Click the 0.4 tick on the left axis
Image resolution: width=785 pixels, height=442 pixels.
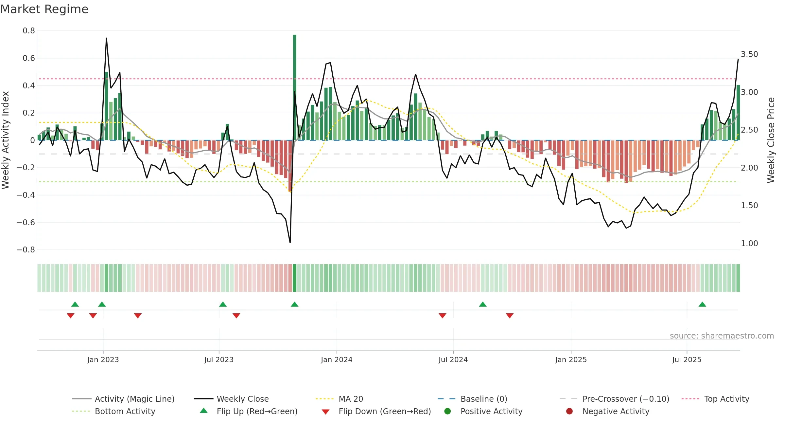pyautogui.click(x=29, y=85)
